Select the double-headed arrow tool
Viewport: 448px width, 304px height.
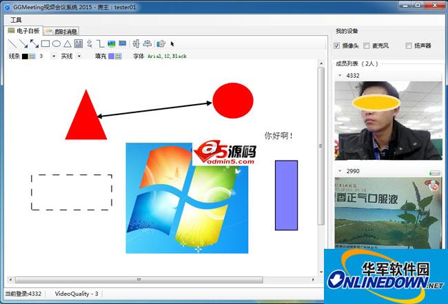click(x=34, y=43)
